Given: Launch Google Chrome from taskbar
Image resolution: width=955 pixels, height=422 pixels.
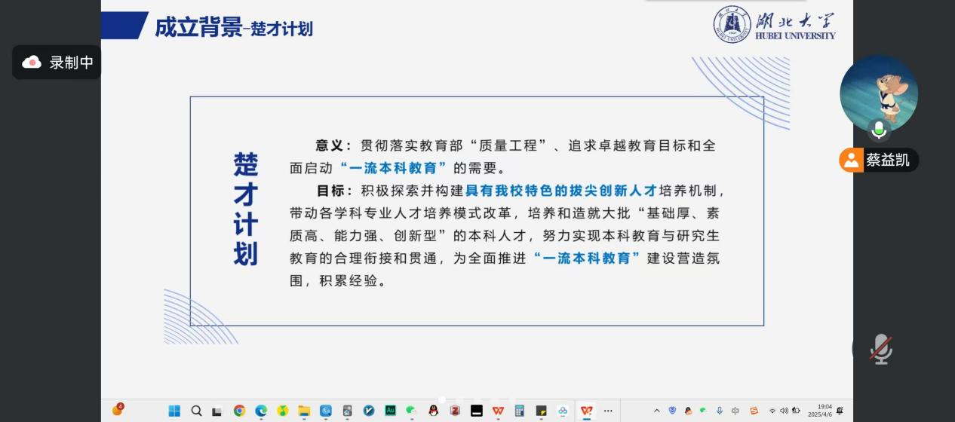Looking at the screenshot, I should 239,411.
